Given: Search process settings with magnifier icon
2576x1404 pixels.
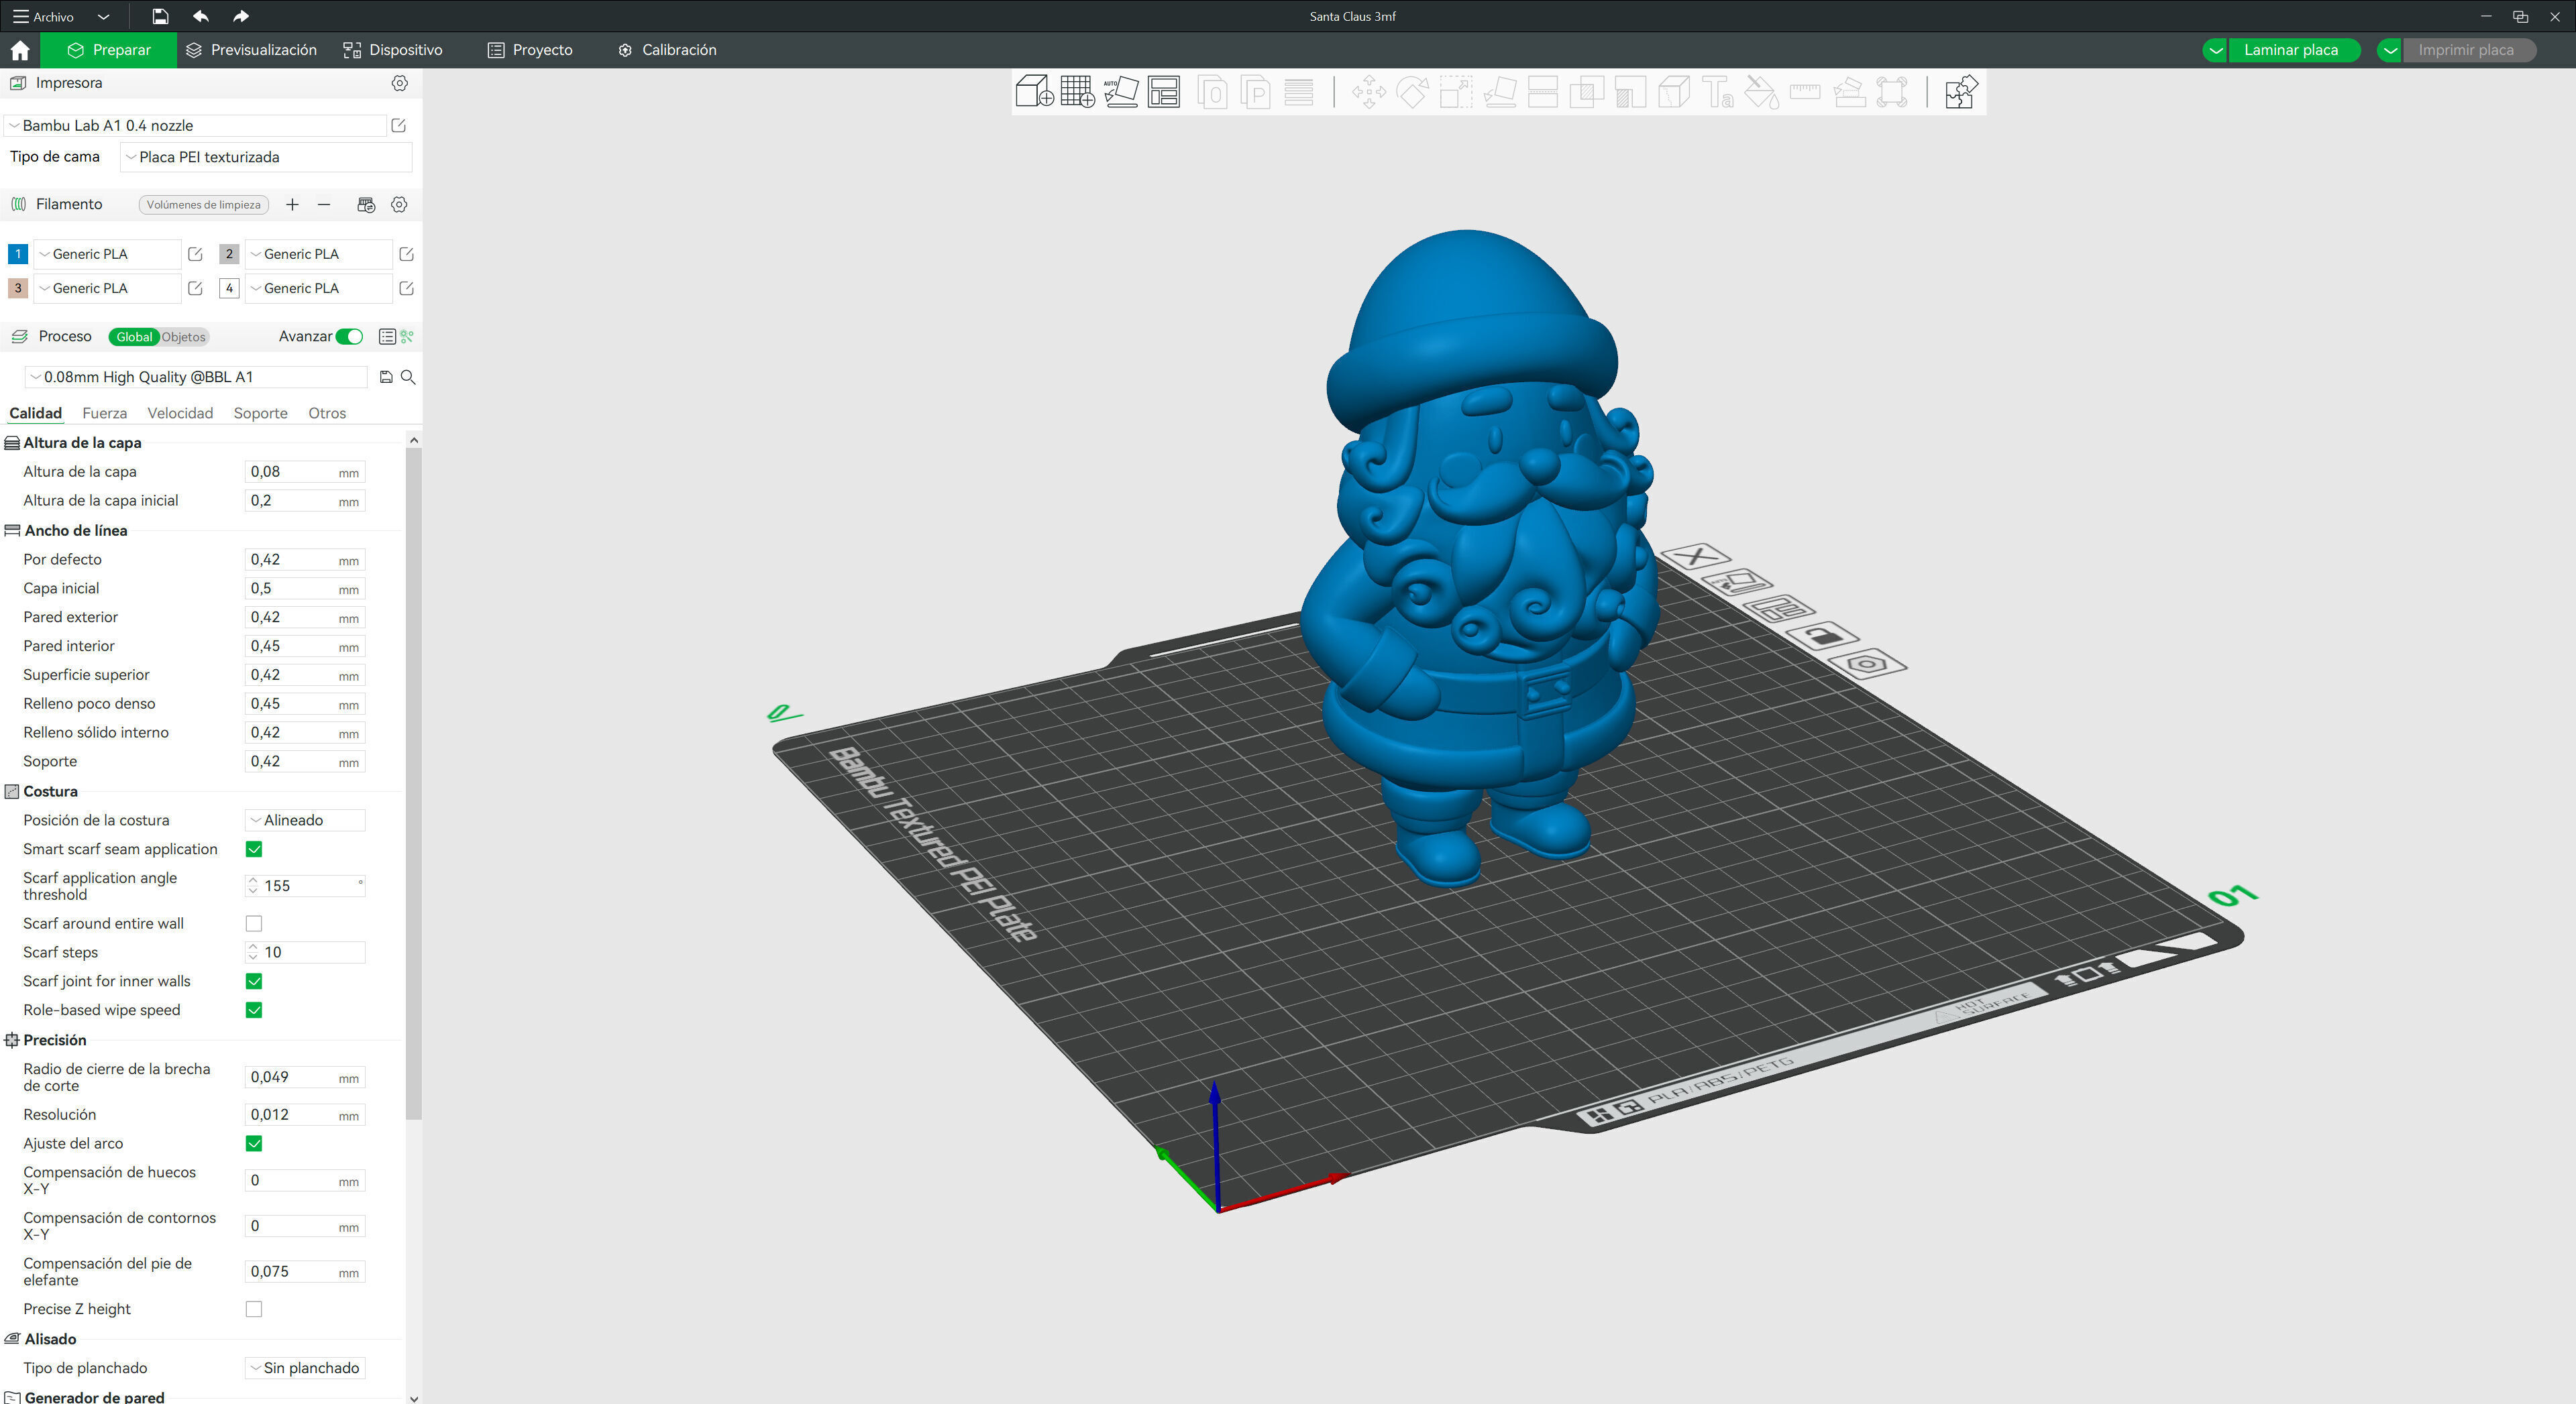Looking at the screenshot, I should (408, 377).
